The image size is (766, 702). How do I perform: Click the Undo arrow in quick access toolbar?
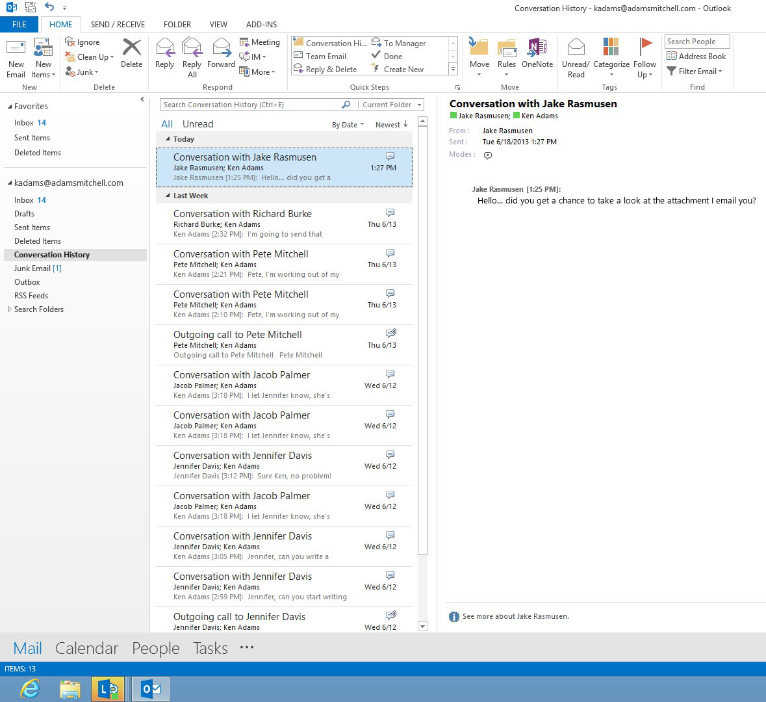click(49, 7)
